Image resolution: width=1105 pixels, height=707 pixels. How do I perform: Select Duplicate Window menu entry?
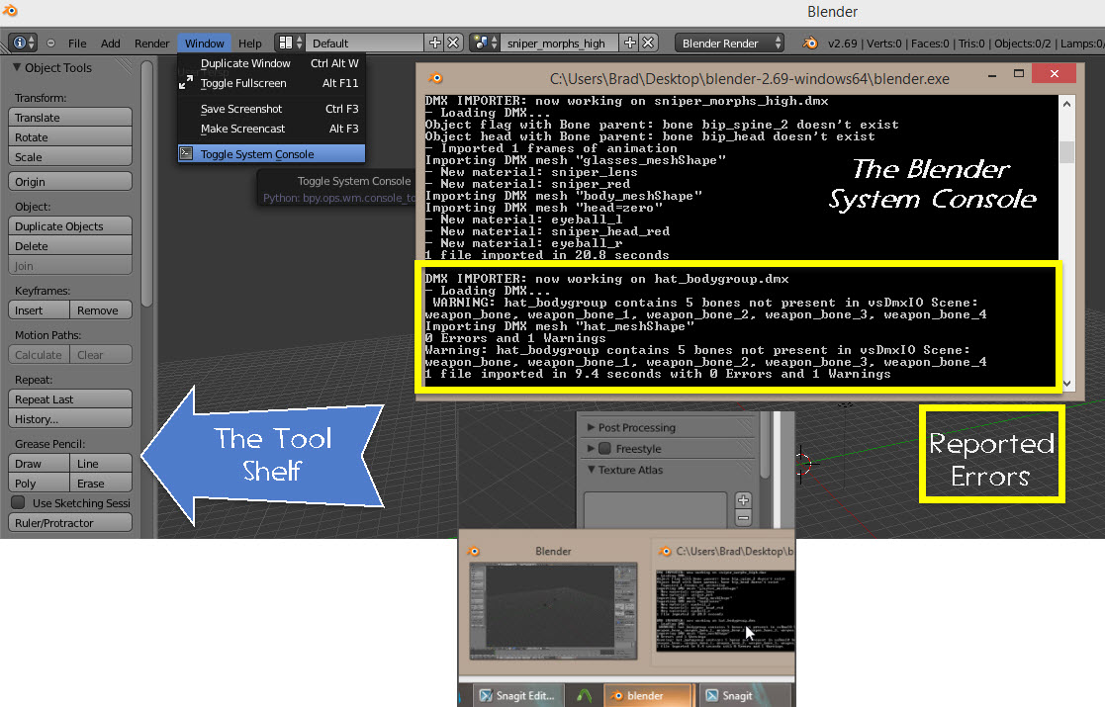click(271, 63)
